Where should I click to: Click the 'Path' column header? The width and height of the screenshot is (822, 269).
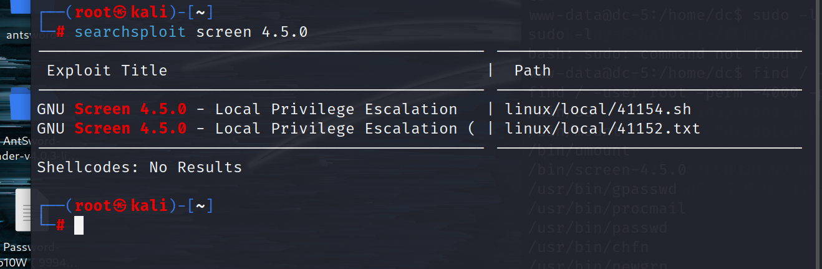(533, 71)
